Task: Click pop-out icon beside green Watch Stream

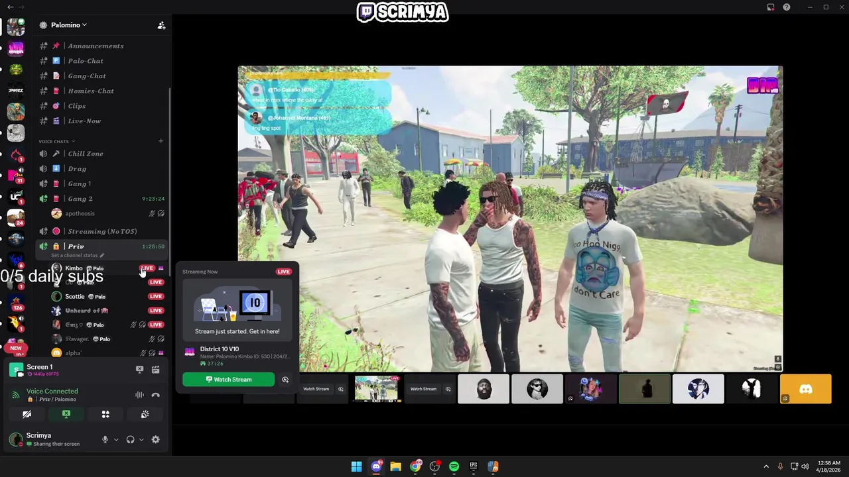Action: click(x=285, y=380)
